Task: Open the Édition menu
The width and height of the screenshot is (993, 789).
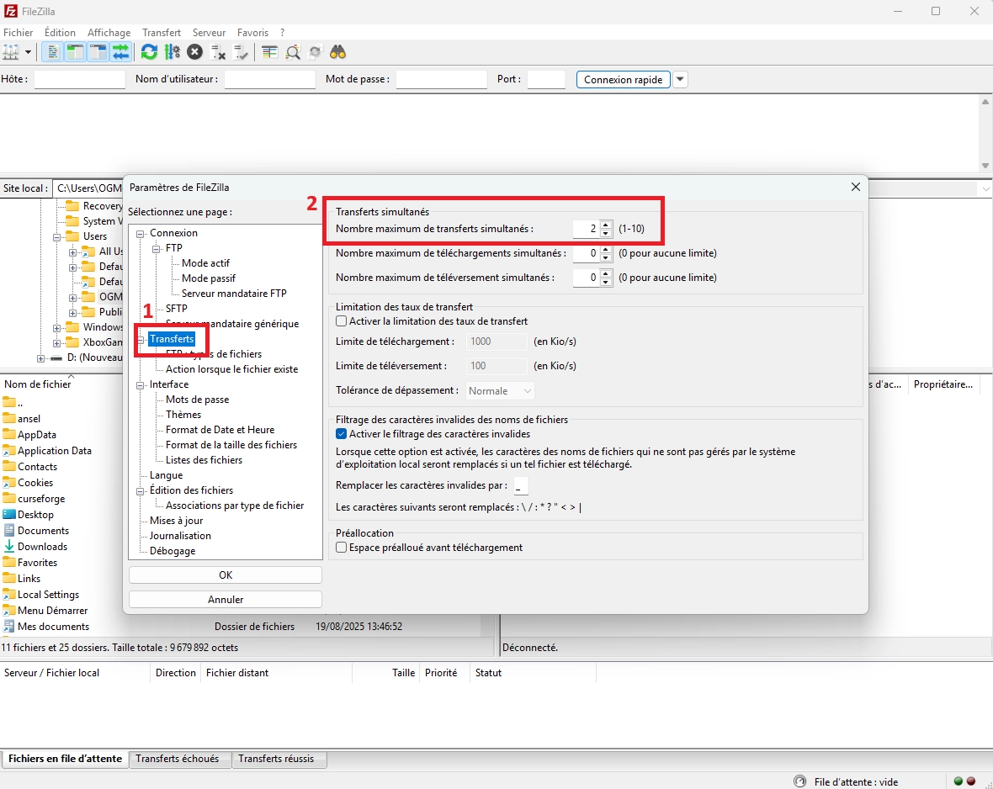Action: tap(60, 32)
